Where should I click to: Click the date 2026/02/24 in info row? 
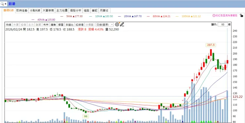click(14, 30)
